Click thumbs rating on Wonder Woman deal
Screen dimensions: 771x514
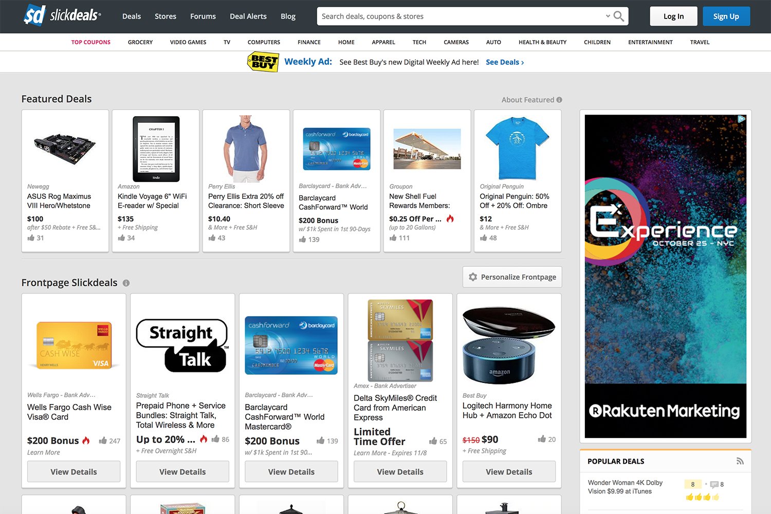click(702, 497)
